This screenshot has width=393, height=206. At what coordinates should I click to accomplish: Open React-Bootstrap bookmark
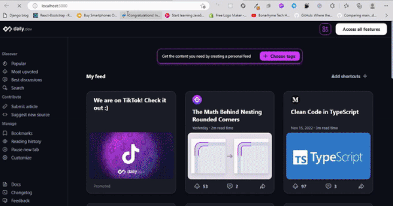tap(53, 15)
